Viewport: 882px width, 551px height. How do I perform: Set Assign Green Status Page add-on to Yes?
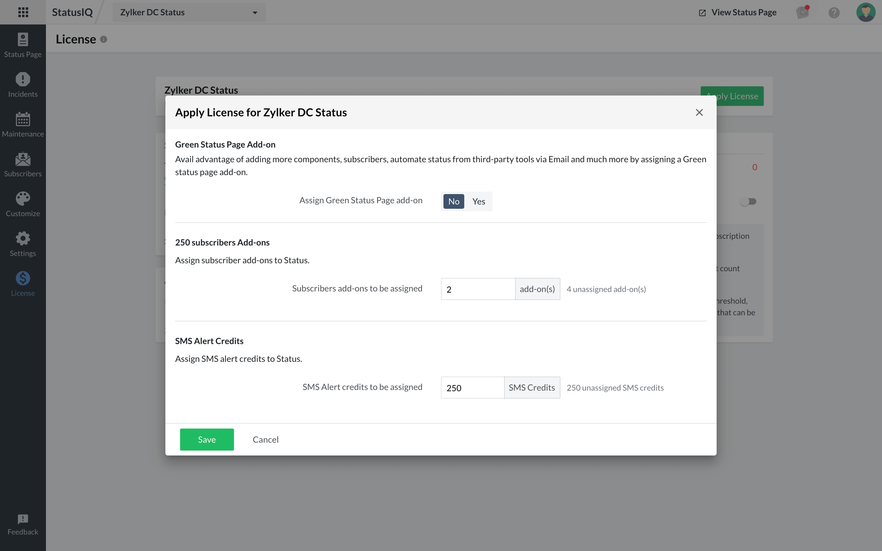click(479, 201)
